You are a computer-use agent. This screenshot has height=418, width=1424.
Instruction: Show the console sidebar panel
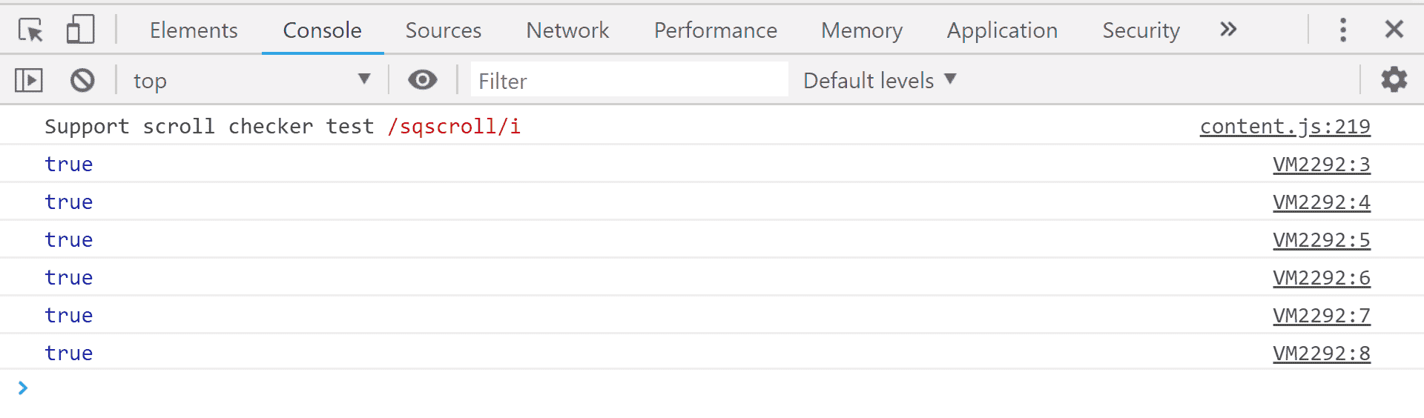point(29,80)
